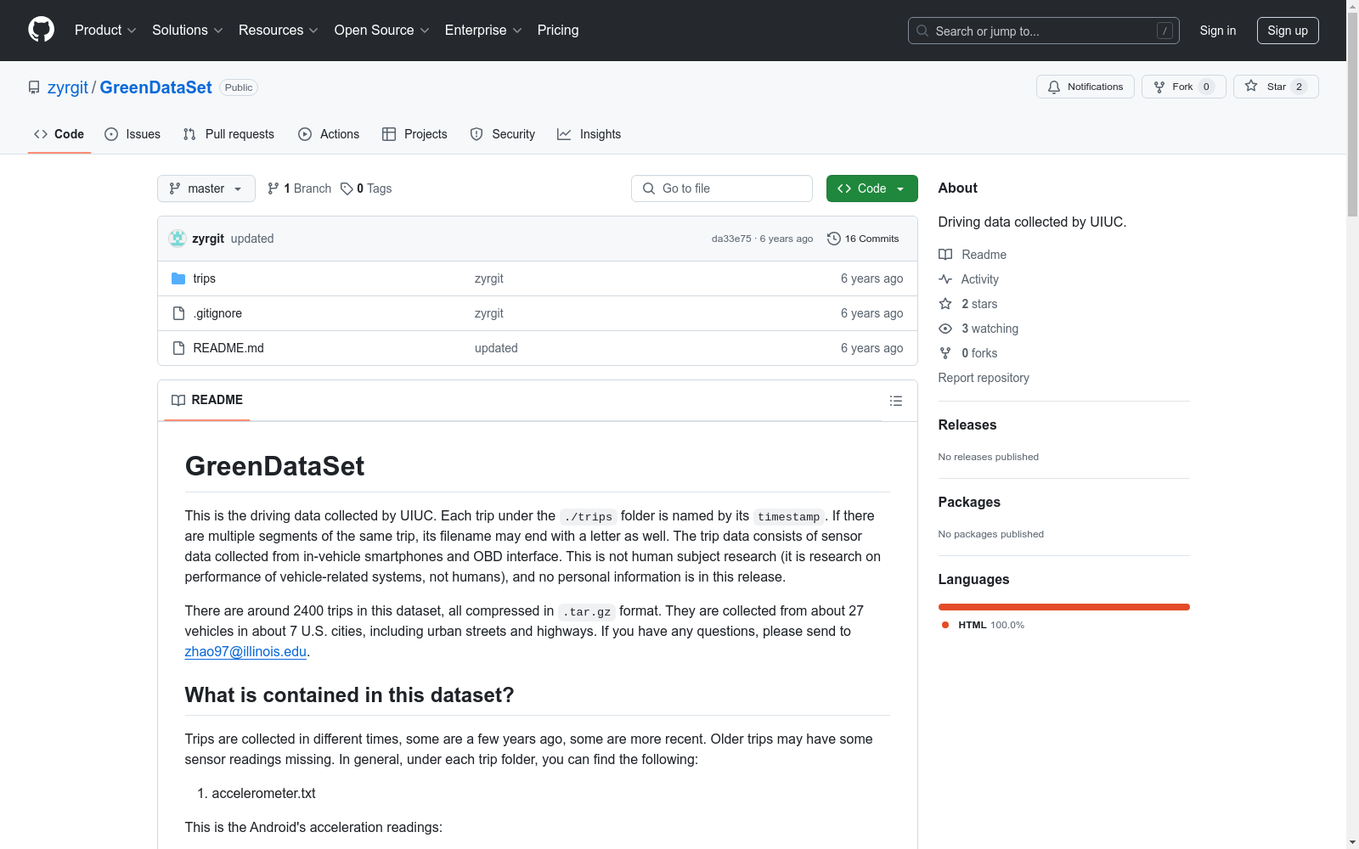1359x849 pixels.
Task: Click the zhao97@illinois.edu email link
Action: click(x=245, y=651)
